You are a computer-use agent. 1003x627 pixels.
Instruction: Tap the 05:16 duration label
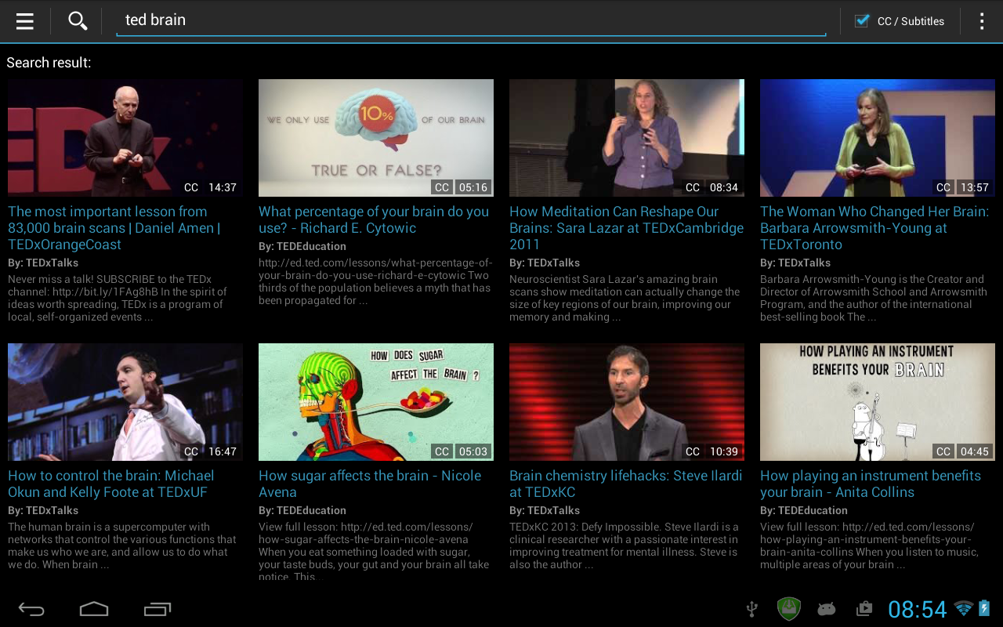coord(473,187)
